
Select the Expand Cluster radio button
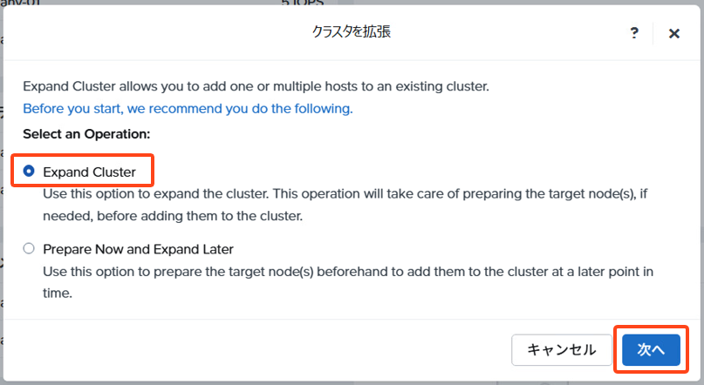click(x=29, y=171)
